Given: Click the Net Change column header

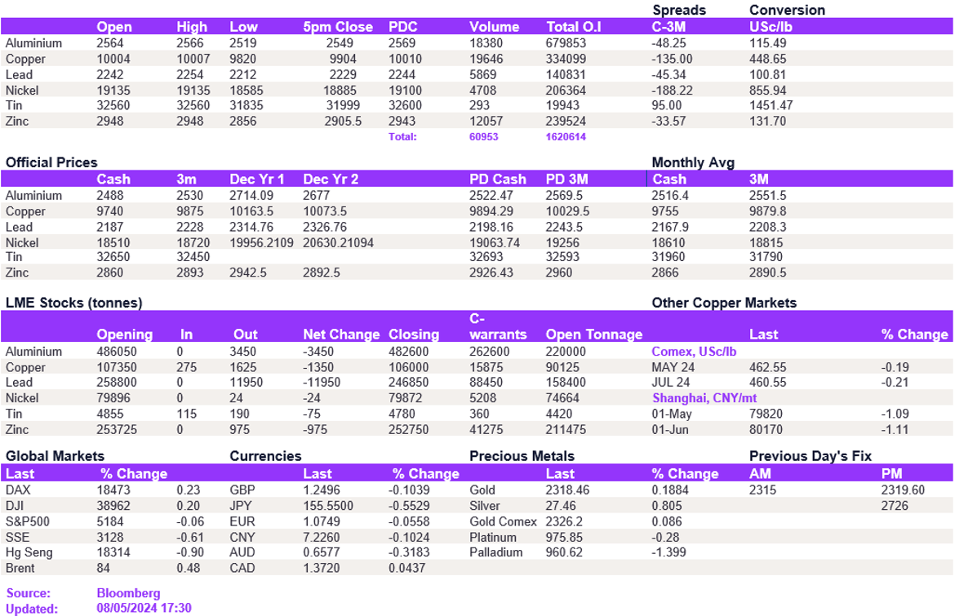Looking at the screenshot, I should pos(341,335).
